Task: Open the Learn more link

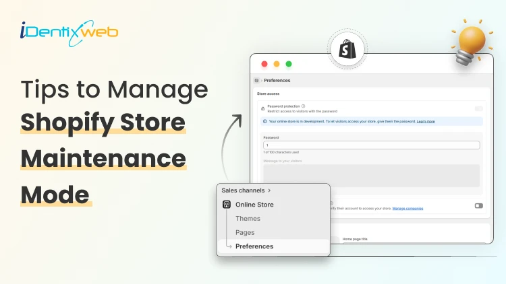Action: [x=426, y=121]
